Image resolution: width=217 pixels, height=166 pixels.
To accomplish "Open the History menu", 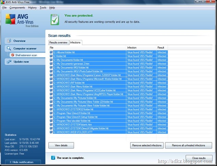I will (32, 8).
